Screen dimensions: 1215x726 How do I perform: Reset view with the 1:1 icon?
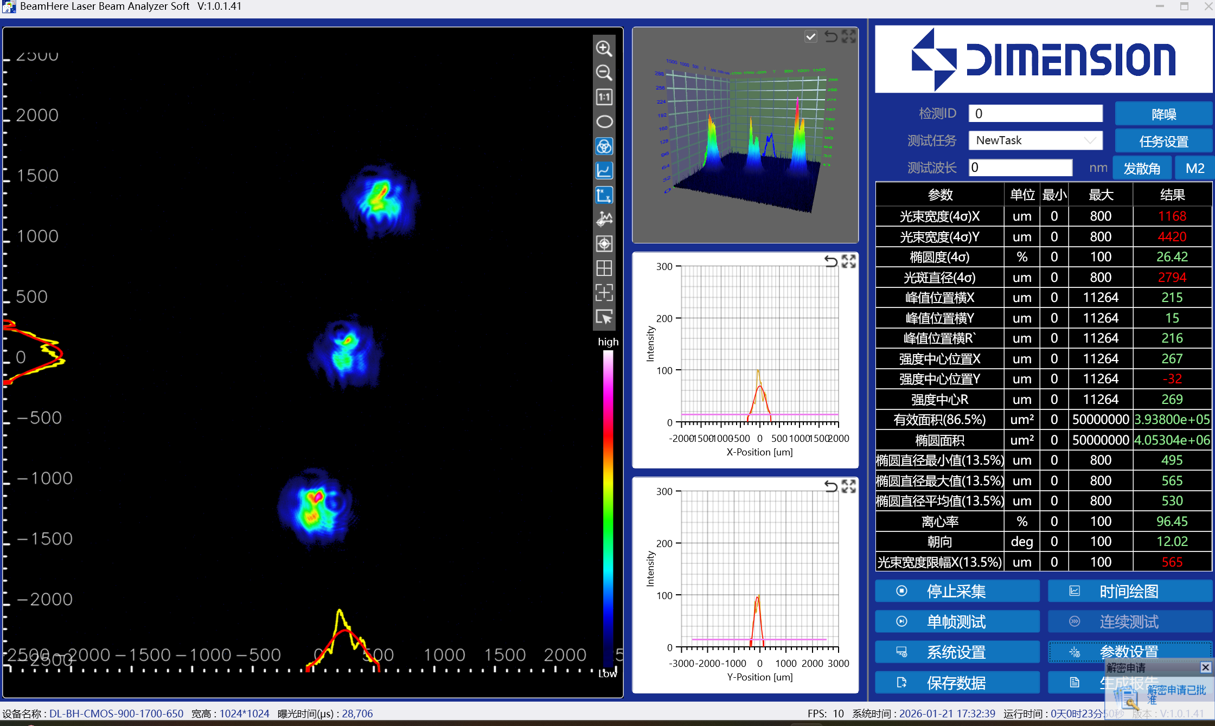(604, 97)
